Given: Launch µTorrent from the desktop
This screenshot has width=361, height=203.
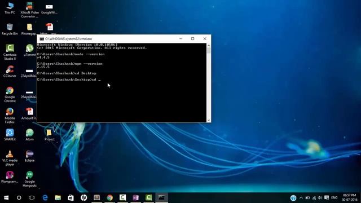Looking at the screenshot, I should (29, 50).
